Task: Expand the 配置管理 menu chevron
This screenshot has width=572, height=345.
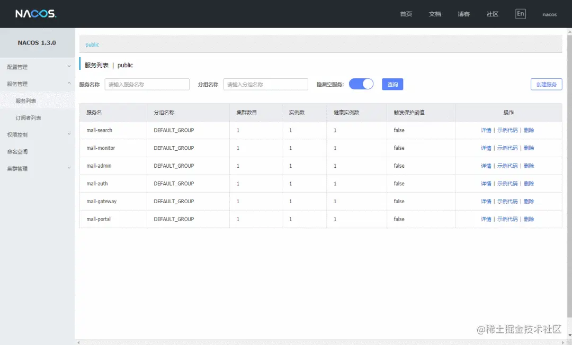Action: (x=69, y=66)
